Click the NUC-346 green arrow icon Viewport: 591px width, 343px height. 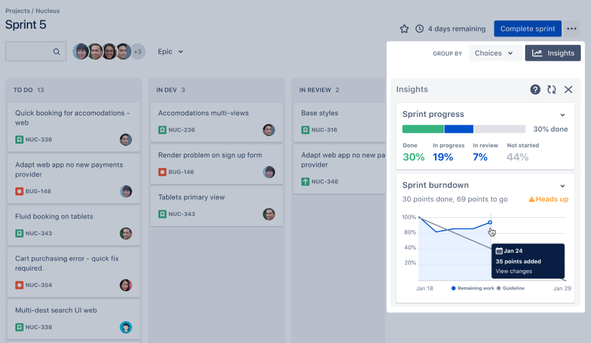(305, 182)
